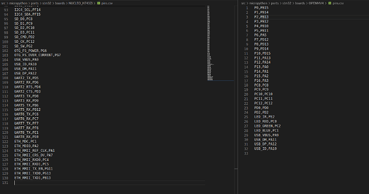Click the minimap in the left editor
Image resolution: width=369 pixels, height=194 pixels.
220,43
